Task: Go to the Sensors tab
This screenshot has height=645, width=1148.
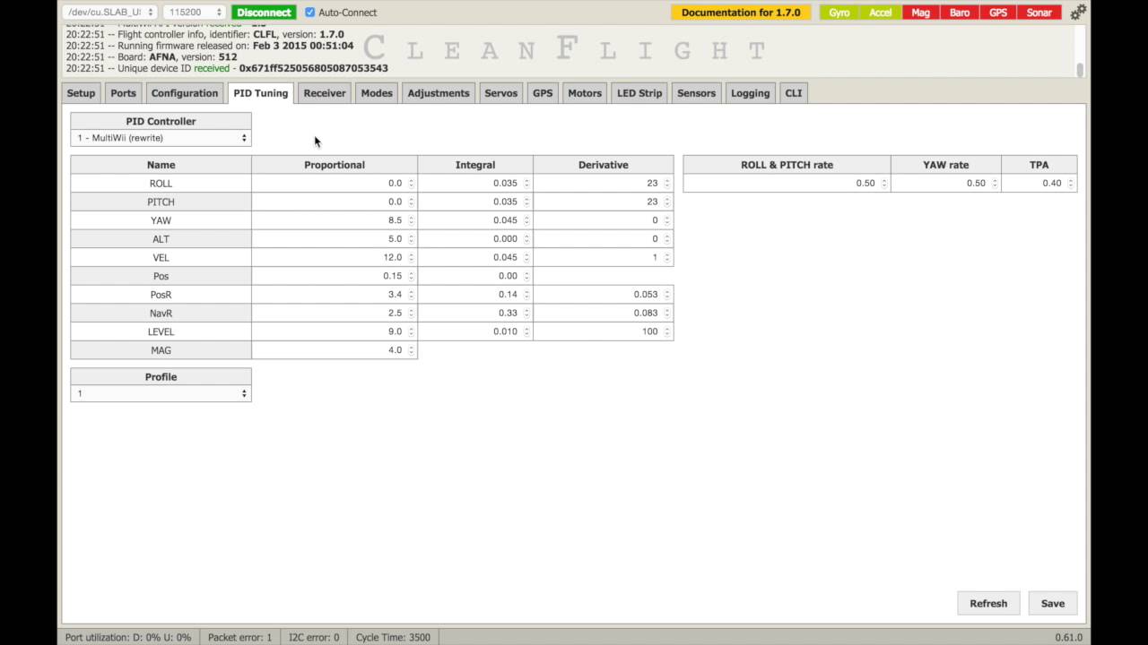Action: coord(697,93)
